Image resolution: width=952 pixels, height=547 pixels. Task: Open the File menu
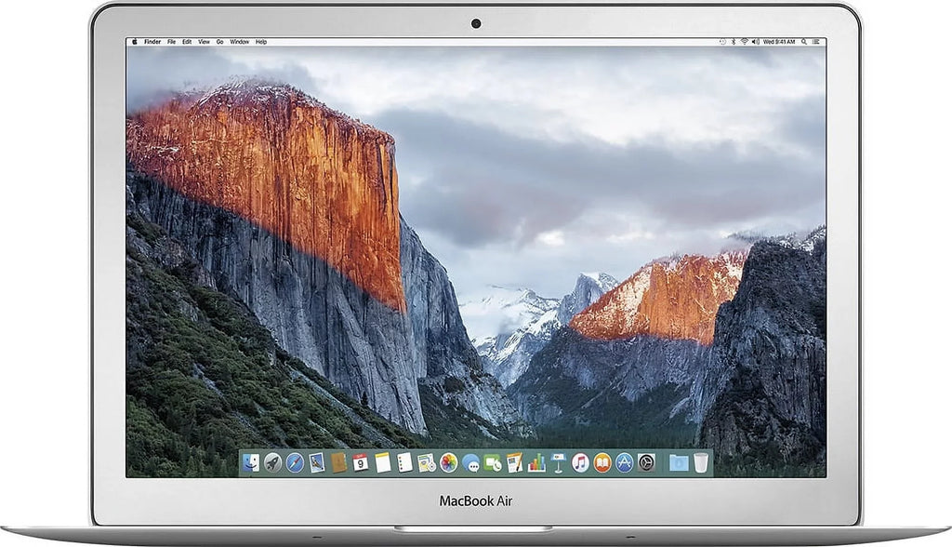tap(172, 42)
